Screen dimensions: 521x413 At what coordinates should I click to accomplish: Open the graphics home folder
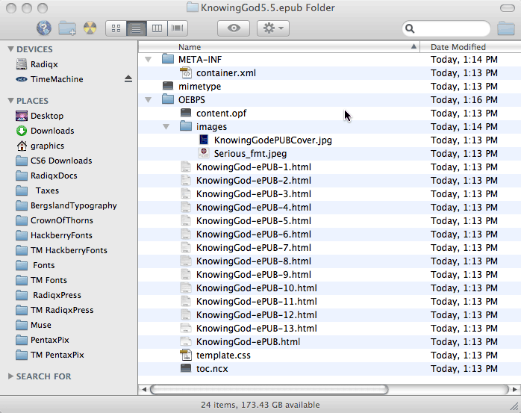pyautogui.click(x=40, y=146)
